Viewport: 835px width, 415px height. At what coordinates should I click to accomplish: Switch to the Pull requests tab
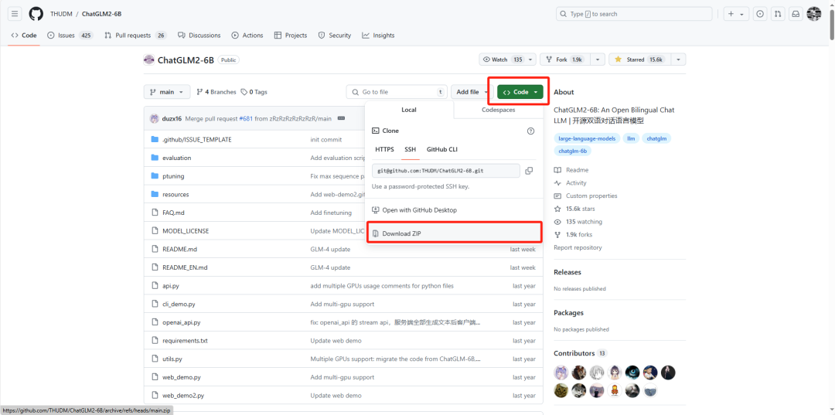pos(135,35)
